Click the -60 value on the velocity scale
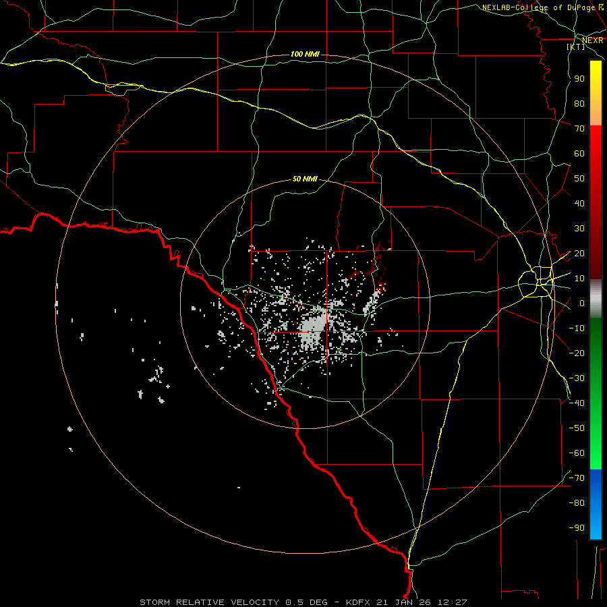 pyautogui.click(x=577, y=453)
